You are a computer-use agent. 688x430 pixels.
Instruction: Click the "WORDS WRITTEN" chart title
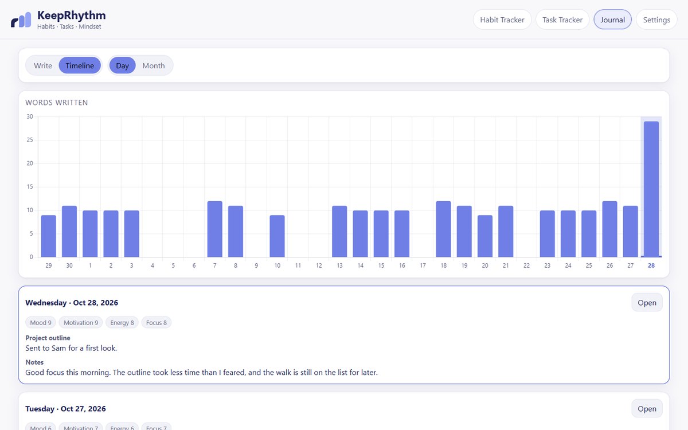(57, 103)
